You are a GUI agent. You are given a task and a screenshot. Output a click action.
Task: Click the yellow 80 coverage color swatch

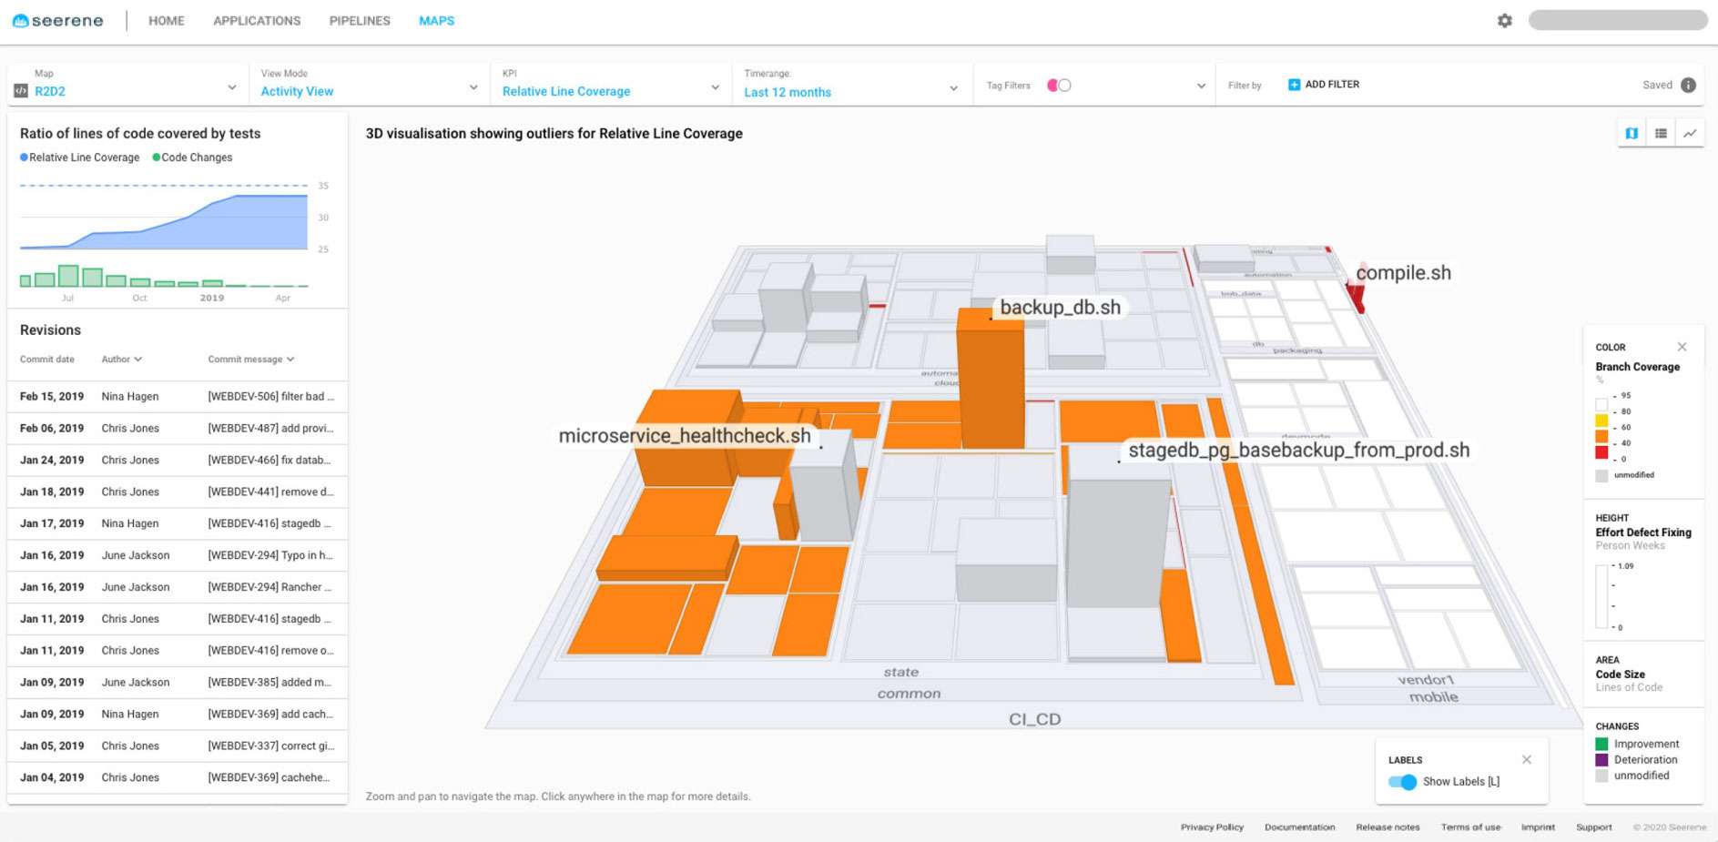coord(1601,421)
